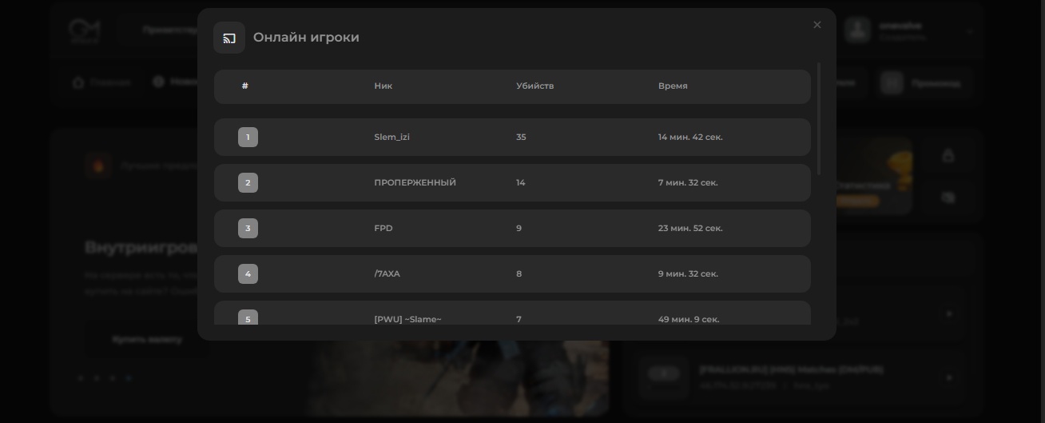Screen dimensions: 1045x423
Task: Click the cast icon beside Онлайн игроки
Action: click(x=229, y=38)
